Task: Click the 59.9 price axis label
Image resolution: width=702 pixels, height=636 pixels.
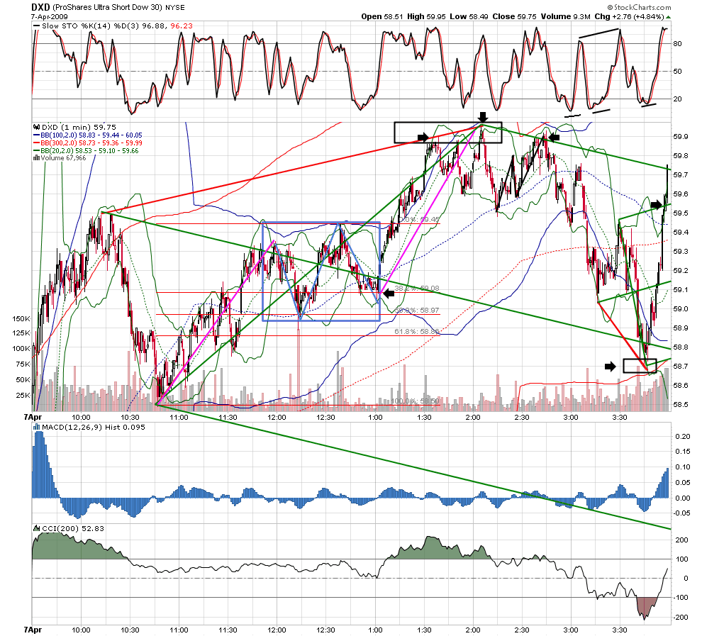Action: 681,137
